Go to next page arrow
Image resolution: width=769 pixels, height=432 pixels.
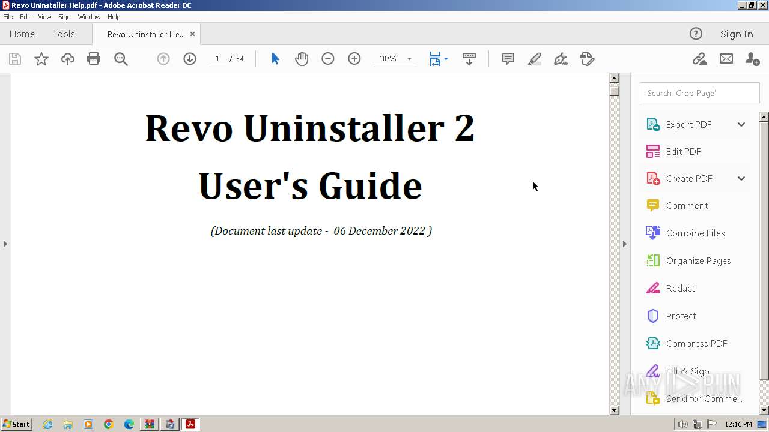190,59
